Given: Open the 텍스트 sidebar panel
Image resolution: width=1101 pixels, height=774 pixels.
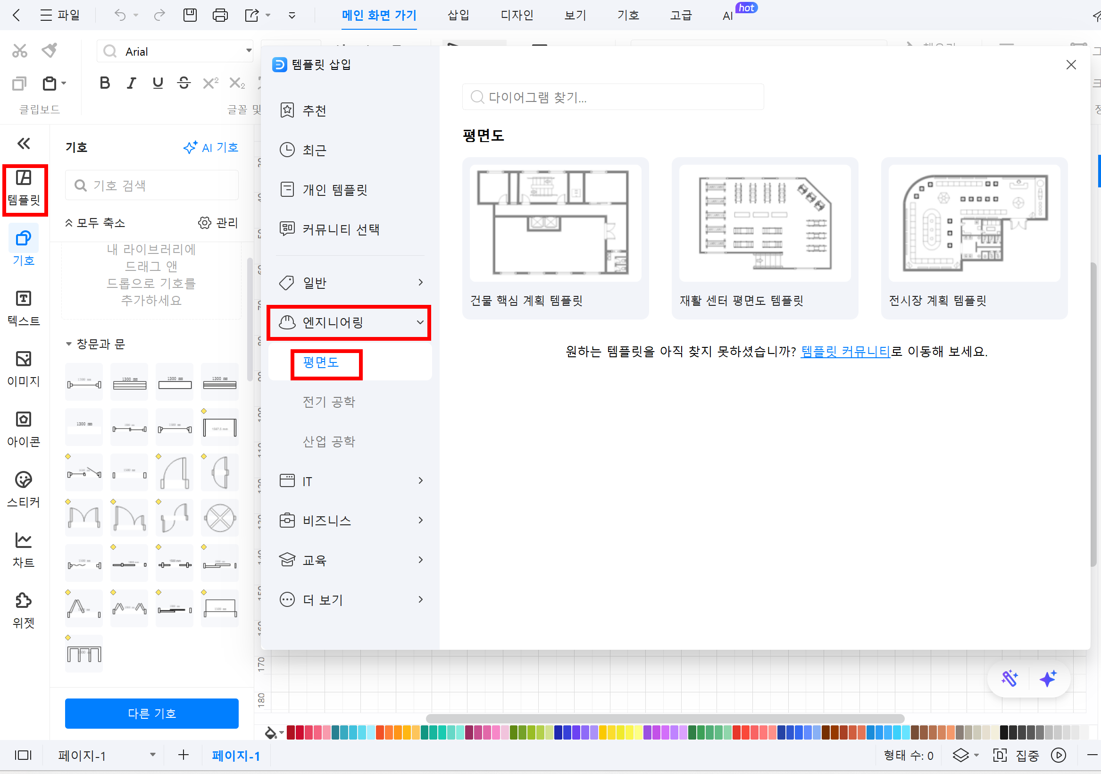Looking at the screenshot, I should click(24, 309).
